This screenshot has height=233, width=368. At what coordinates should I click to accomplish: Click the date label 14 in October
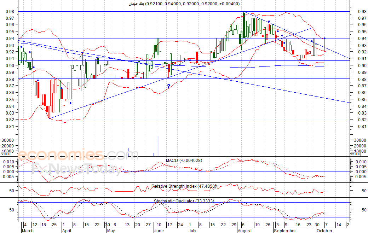click(x=339, y=225)
